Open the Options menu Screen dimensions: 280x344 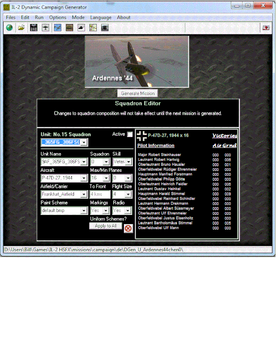click(58, 17)
